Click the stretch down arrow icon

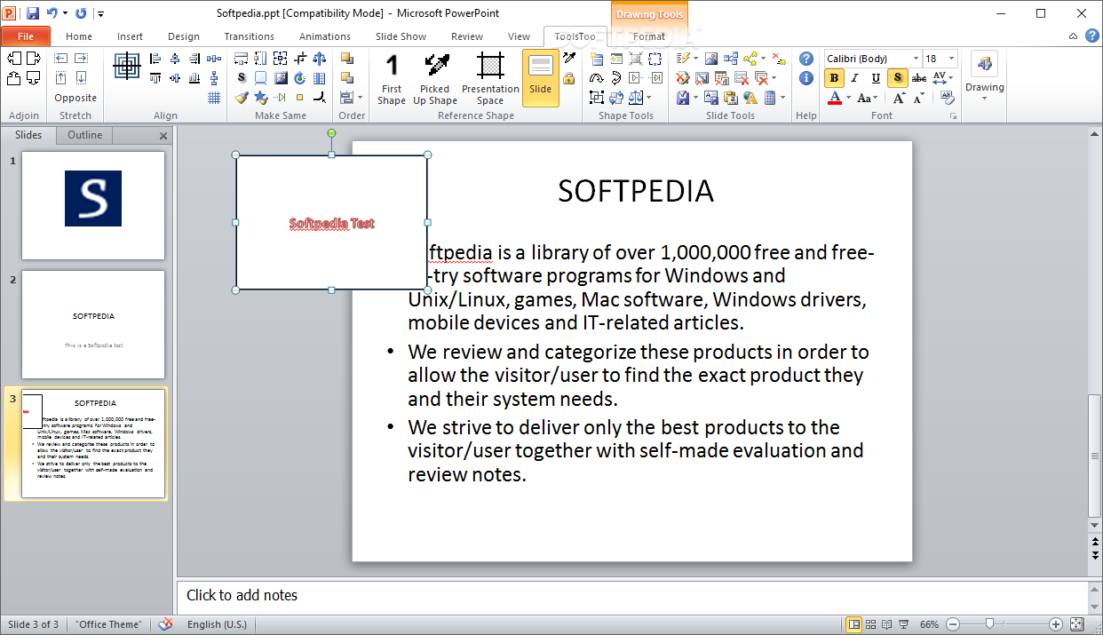point(83,78)
